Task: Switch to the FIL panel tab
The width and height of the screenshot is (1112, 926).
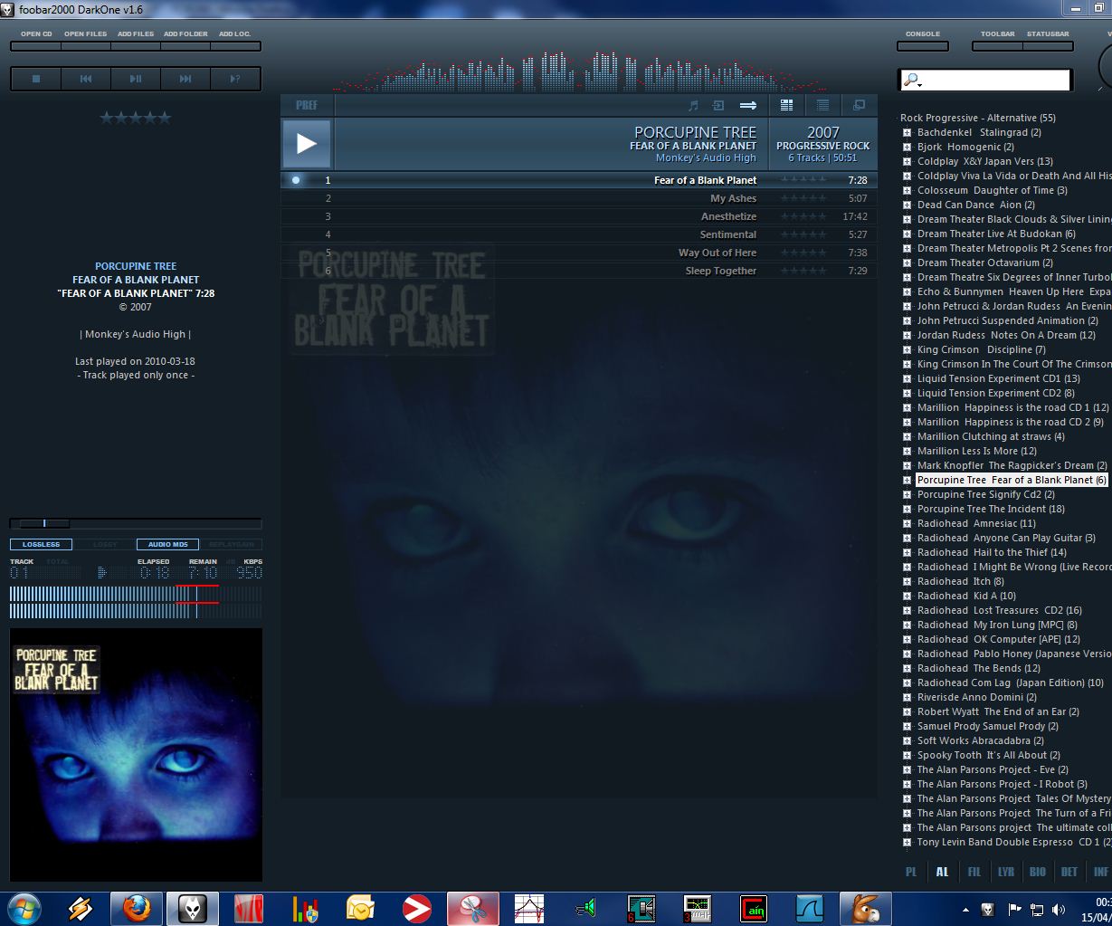Action: click(974, 872)
